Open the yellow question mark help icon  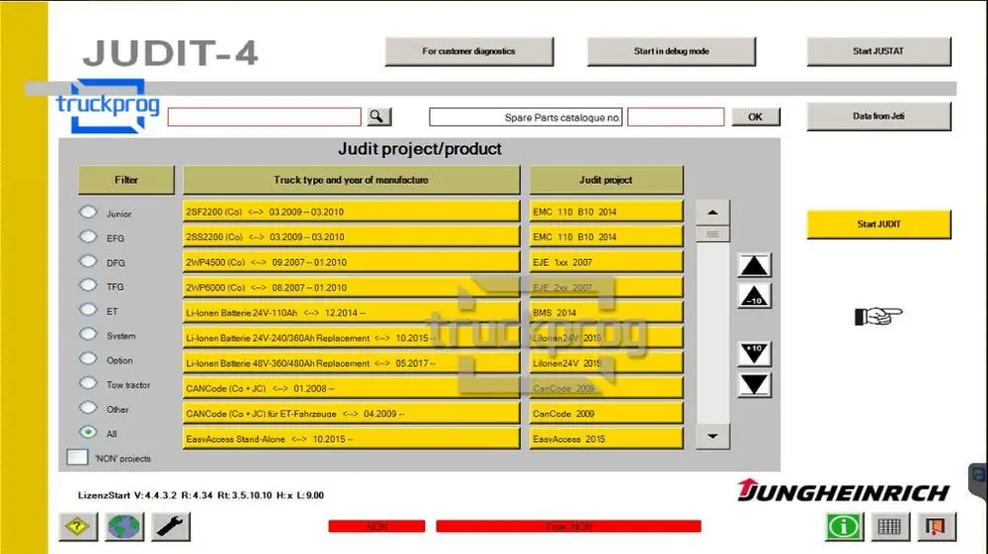pos(78,526)
